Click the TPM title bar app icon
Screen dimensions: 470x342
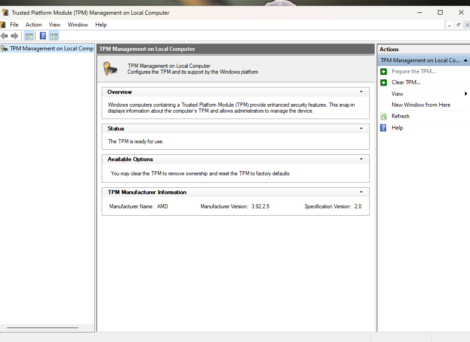pyautogui.click(x=5, y=12)
